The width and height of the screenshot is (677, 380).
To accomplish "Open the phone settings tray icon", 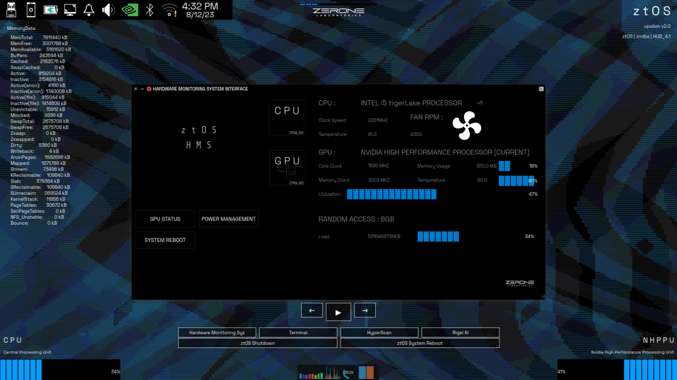I will [x=31, y=9].
